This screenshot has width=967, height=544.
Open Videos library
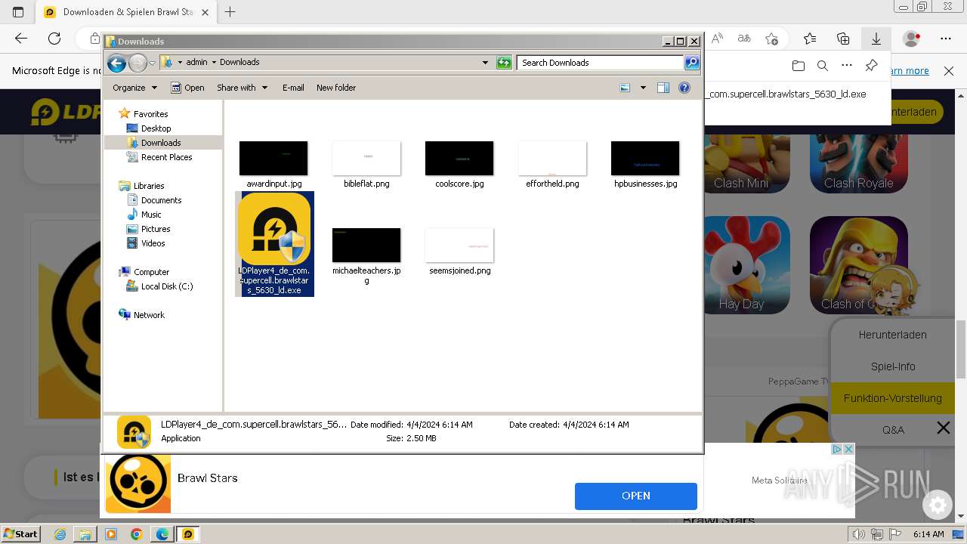click(x=153, y=243)
